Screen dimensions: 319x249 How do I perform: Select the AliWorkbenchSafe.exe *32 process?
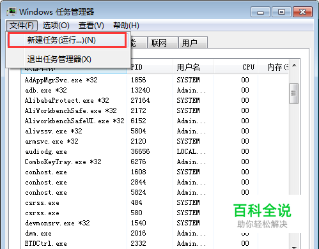click(x=71, y=110)
